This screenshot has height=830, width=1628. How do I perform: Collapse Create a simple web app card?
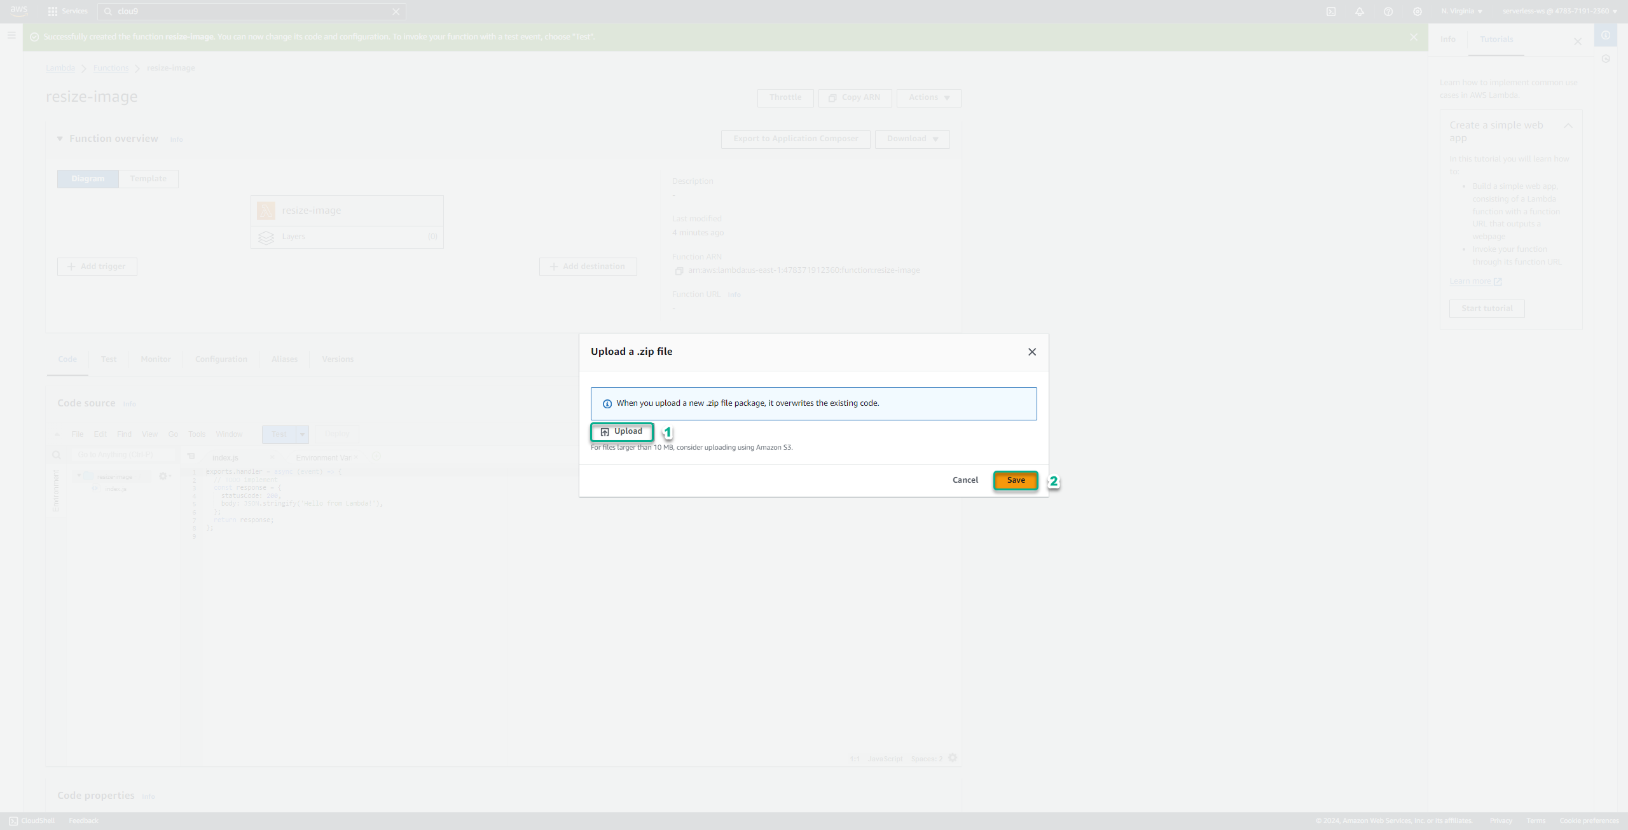(1568, 126)
